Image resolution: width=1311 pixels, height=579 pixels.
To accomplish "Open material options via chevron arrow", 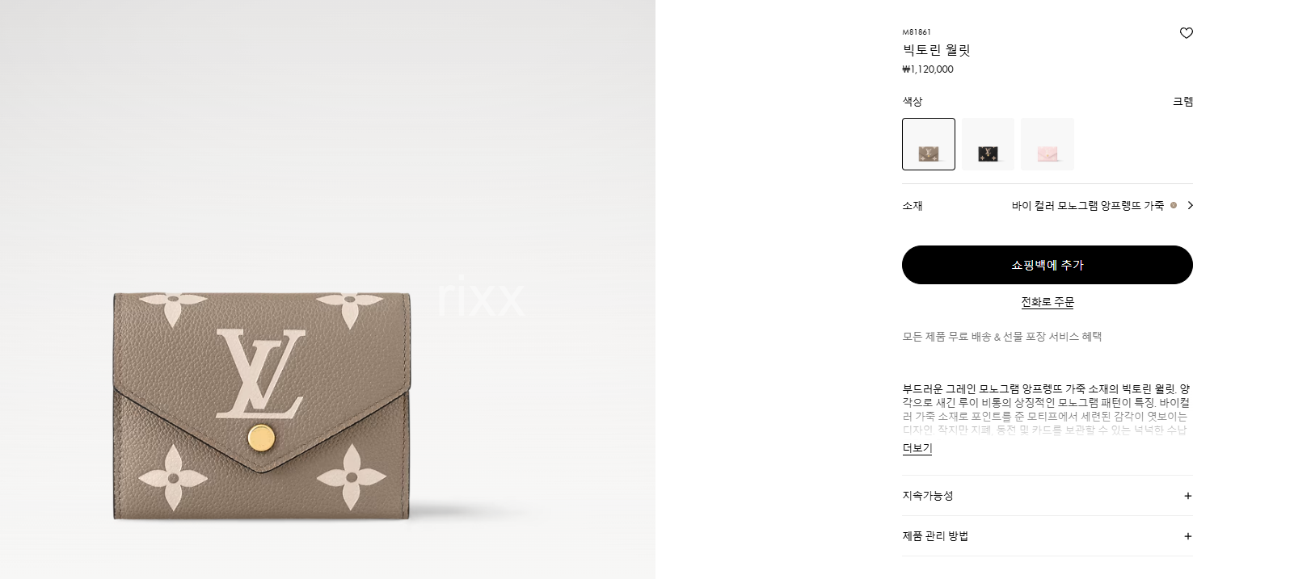I will (x=1190, y=206).
